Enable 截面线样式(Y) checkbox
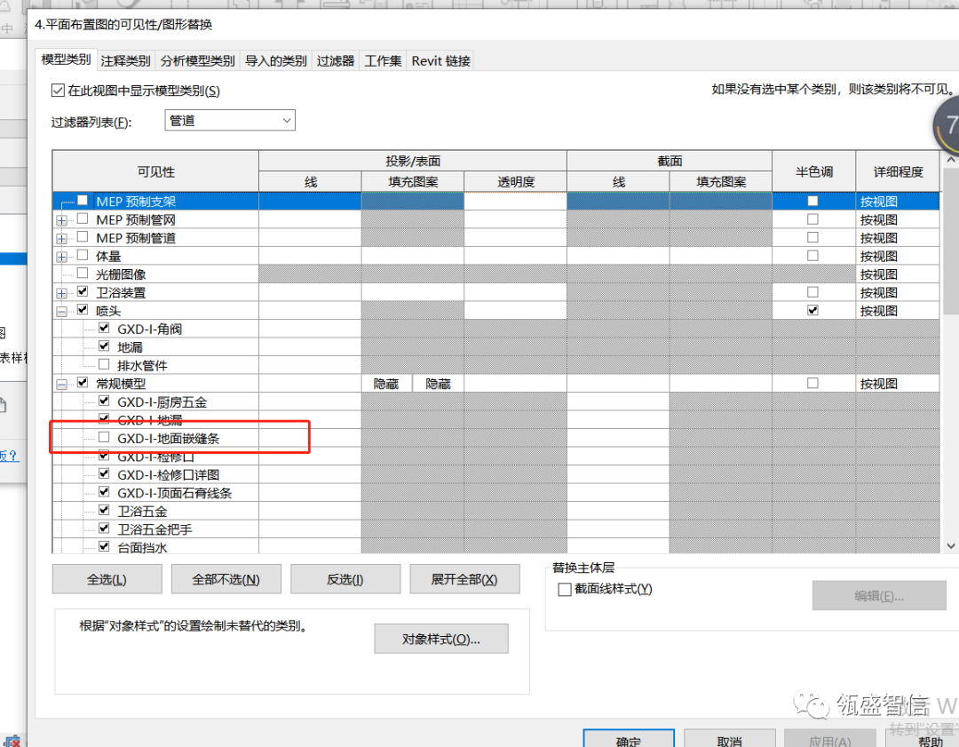 pyautogui.click(x=565, y=590)
